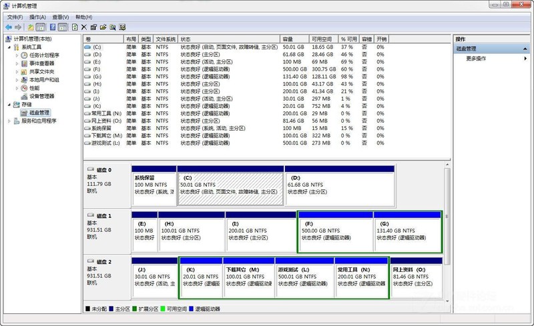Screen dimensions: 534x326
Task: Click the Properties toolbar icon
Action: (x=93, y=27)
